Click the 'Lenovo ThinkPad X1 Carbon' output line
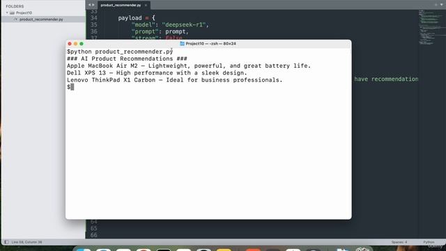 click(175, 80)
